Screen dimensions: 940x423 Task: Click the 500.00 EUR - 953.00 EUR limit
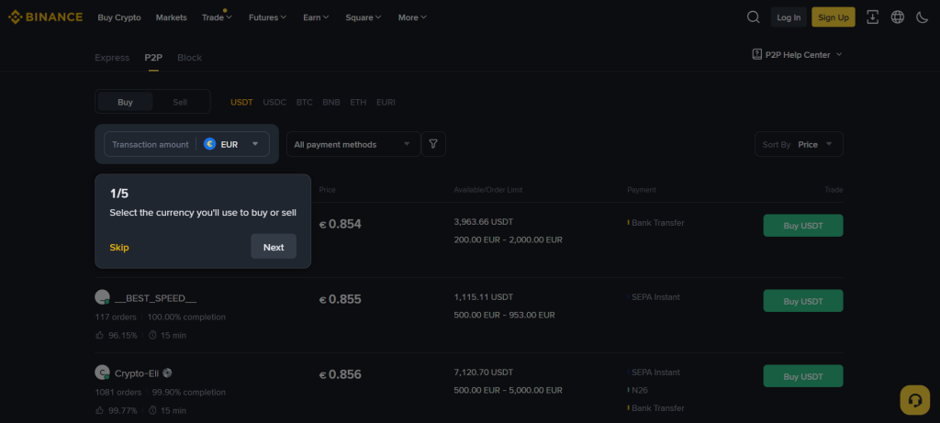coord(504,315)
